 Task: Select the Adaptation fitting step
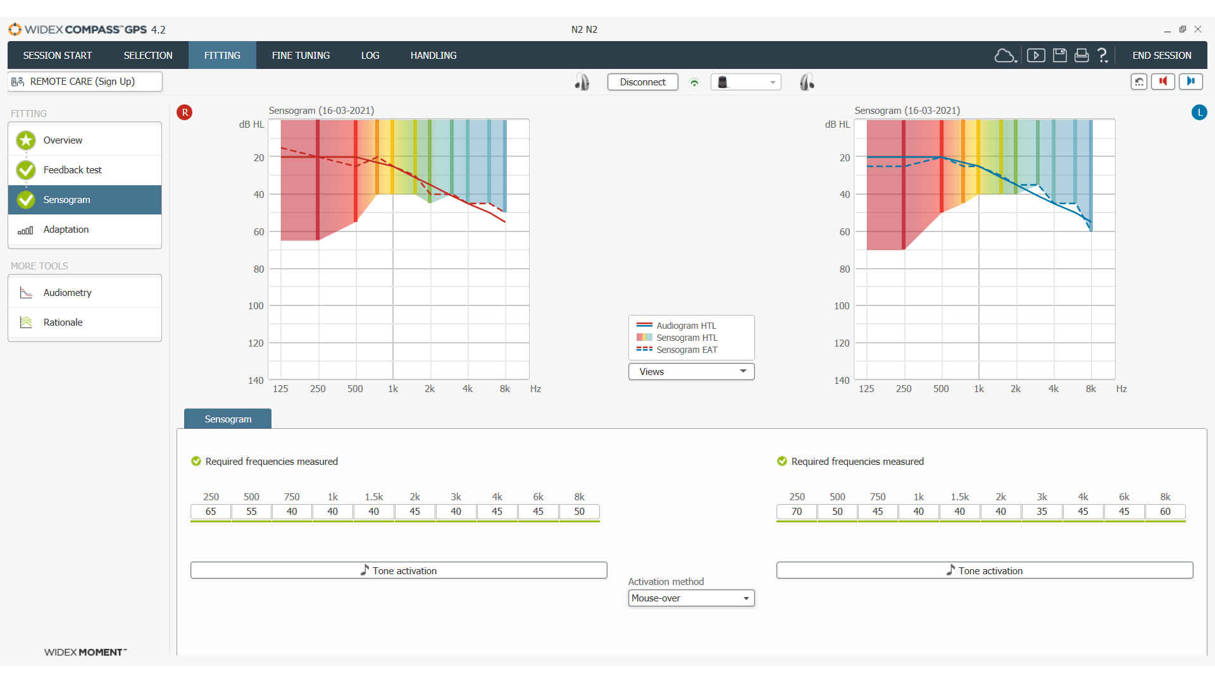pos(66,230)
